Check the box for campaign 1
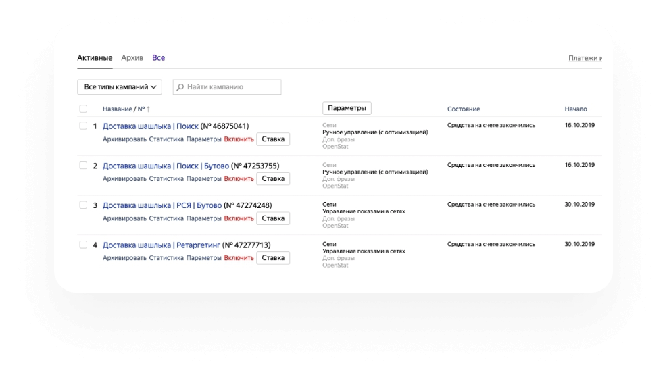 pyautogui.click(x=83, y=126)
